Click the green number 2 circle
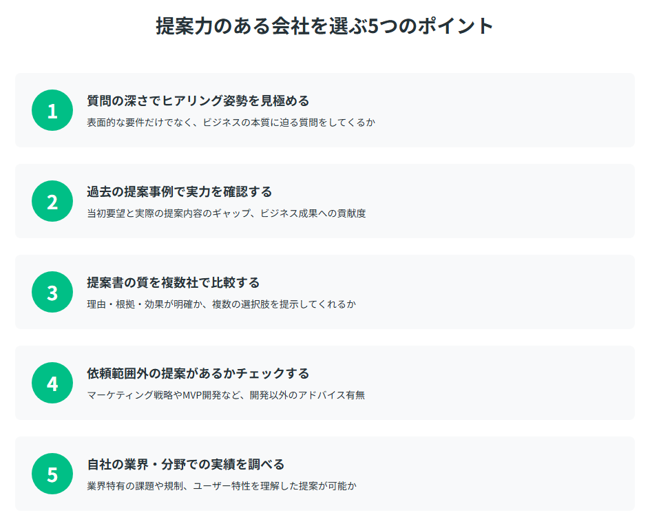The width and height of the screenshot is (650, 526). coord(52,201)
